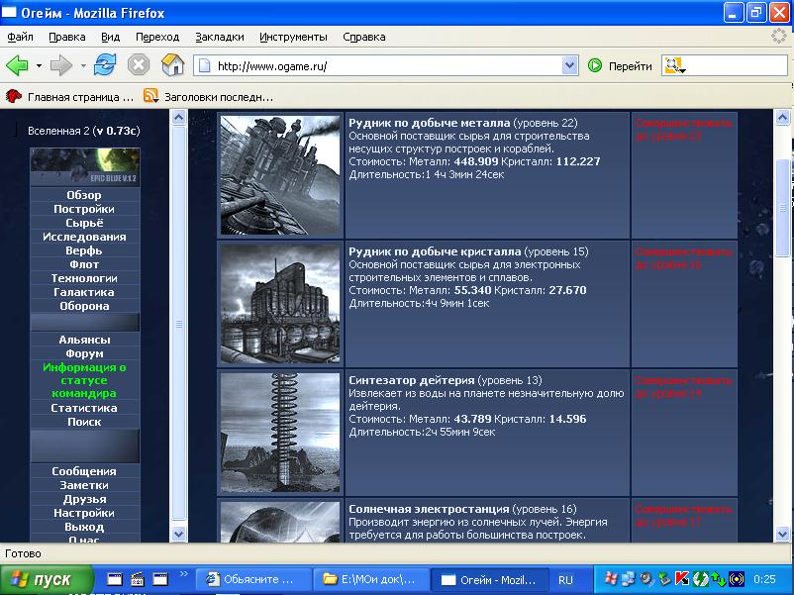Open the Back history dropdown arrow
The height and width of the screenshot is (595, 794).
pyautogui.click(x=39, y=65)
